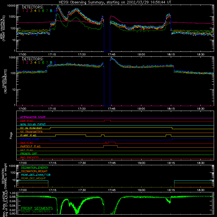Select detector 1 legend number in front segments panel
217x217 pixels.
23,11
